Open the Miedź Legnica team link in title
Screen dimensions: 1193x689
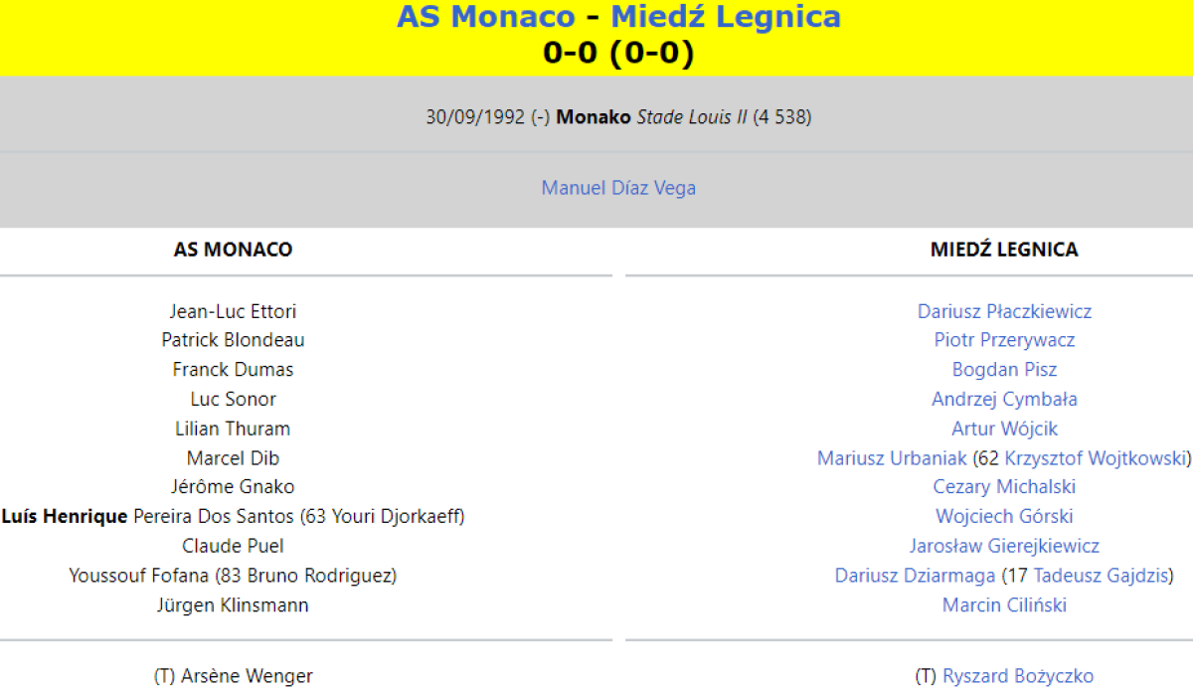[x=725, y=17]
